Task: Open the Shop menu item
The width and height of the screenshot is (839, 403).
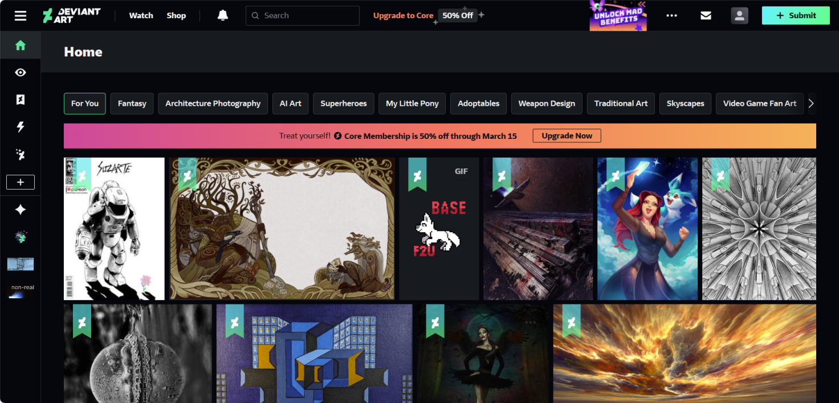Action: pyautogui.click(x=176, y=15)
